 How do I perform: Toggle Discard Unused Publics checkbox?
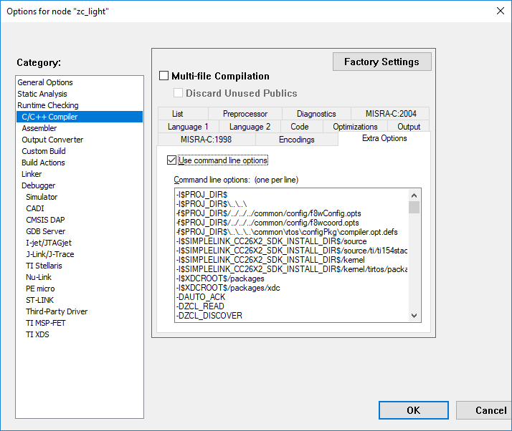coord(178,93)
